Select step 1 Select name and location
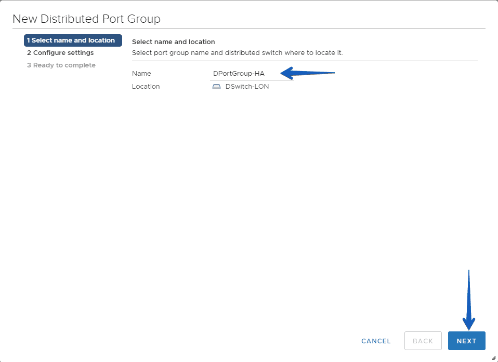 coord(73,40)
